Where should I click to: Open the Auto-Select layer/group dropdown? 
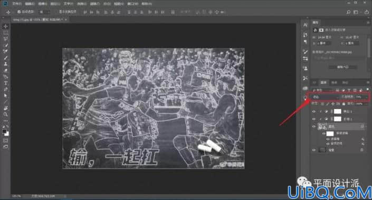[45, 12]
